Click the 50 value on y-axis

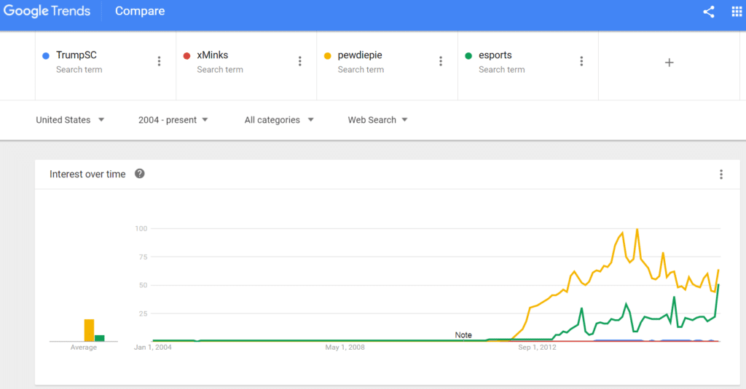pos(143,285)
